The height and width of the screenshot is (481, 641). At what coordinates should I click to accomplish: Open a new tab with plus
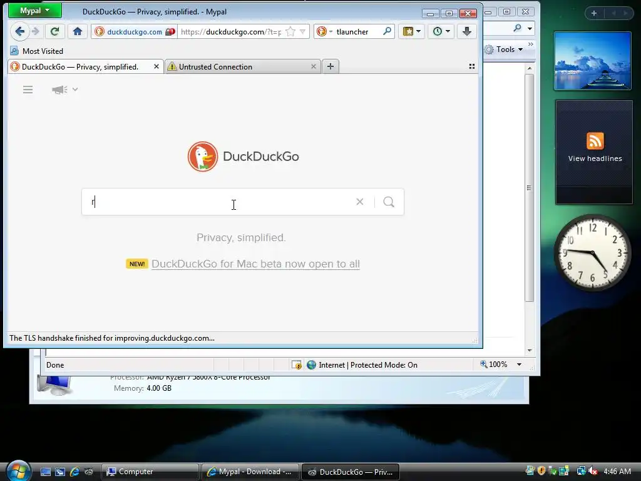click(331, 66)
